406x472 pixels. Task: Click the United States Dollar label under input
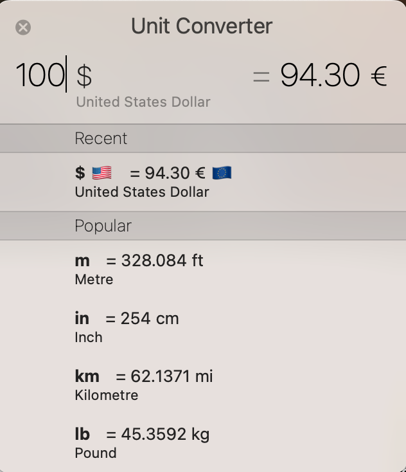coord(143,102)
